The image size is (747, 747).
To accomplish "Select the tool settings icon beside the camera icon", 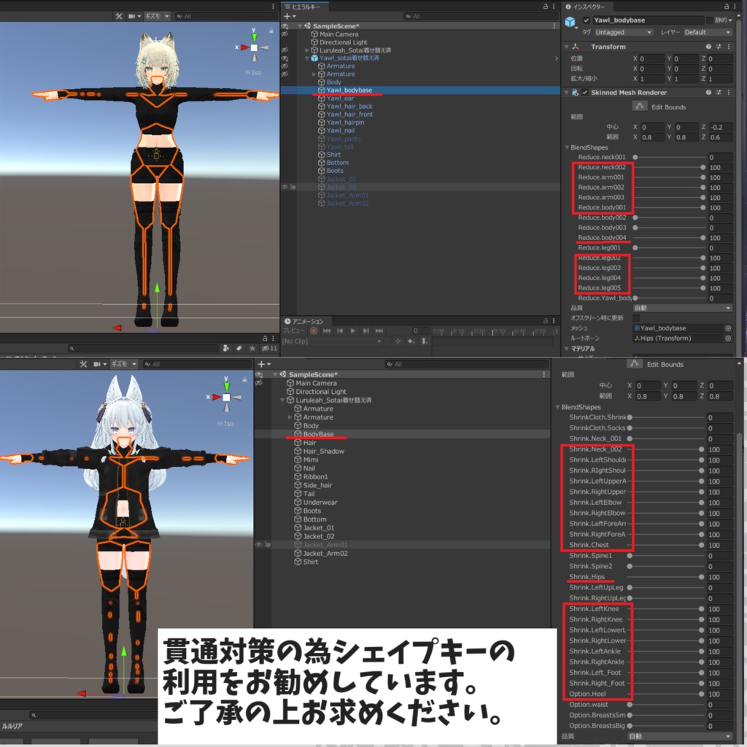I will (x=120, y=16).
